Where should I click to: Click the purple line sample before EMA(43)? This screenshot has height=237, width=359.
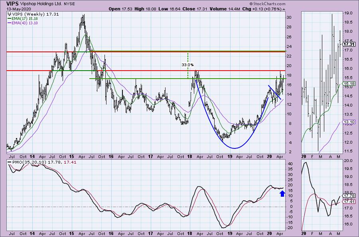coord(10,23)
